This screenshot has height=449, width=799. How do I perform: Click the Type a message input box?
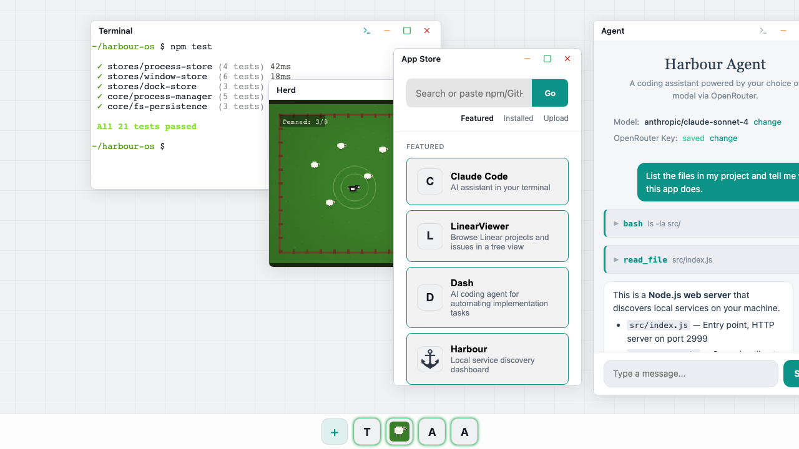click(x=690, y=374)
